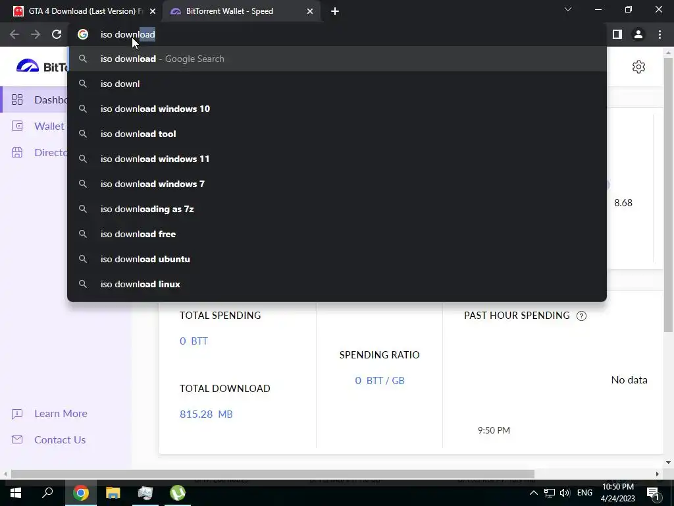Open the Dashboard sidebar item
674x506 pixels.
[x=34, y=100]
